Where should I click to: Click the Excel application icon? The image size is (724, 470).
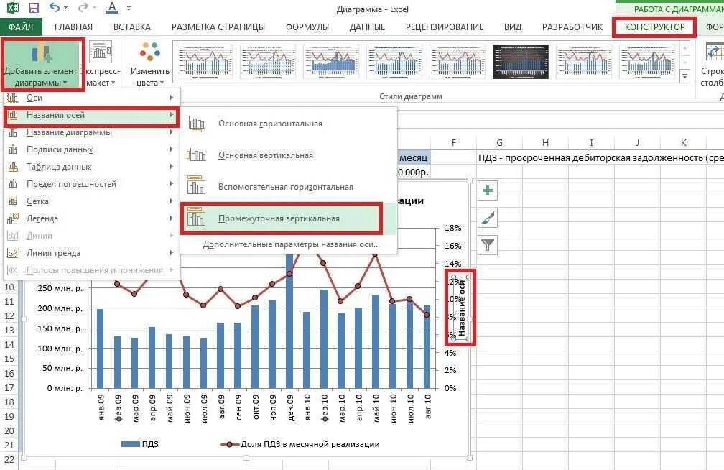click(x=13, y=8)
